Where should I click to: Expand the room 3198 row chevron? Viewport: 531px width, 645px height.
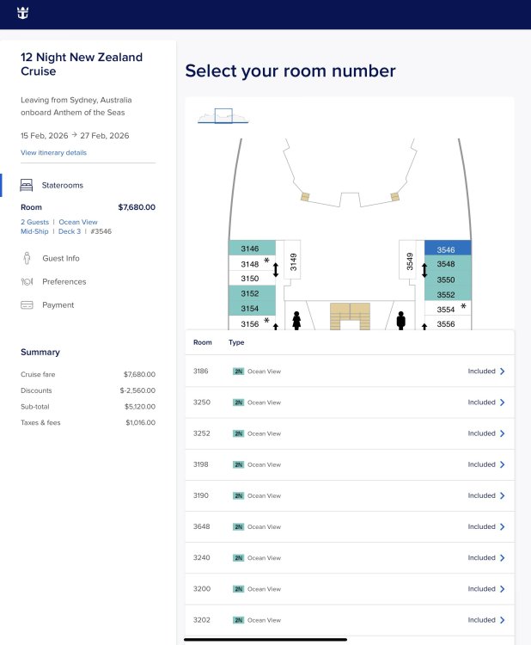pyautogui.click(x=503, y=464)
